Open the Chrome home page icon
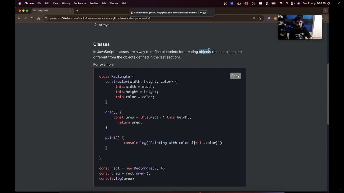This screenshot has width=344, height=193. point(38,18)
